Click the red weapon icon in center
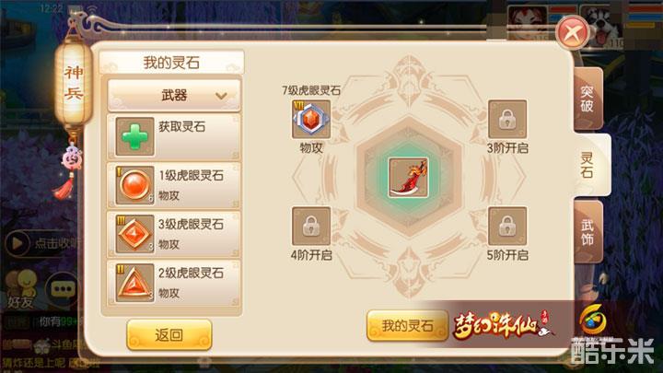663x373 pixels. click(x=408, y=178)
